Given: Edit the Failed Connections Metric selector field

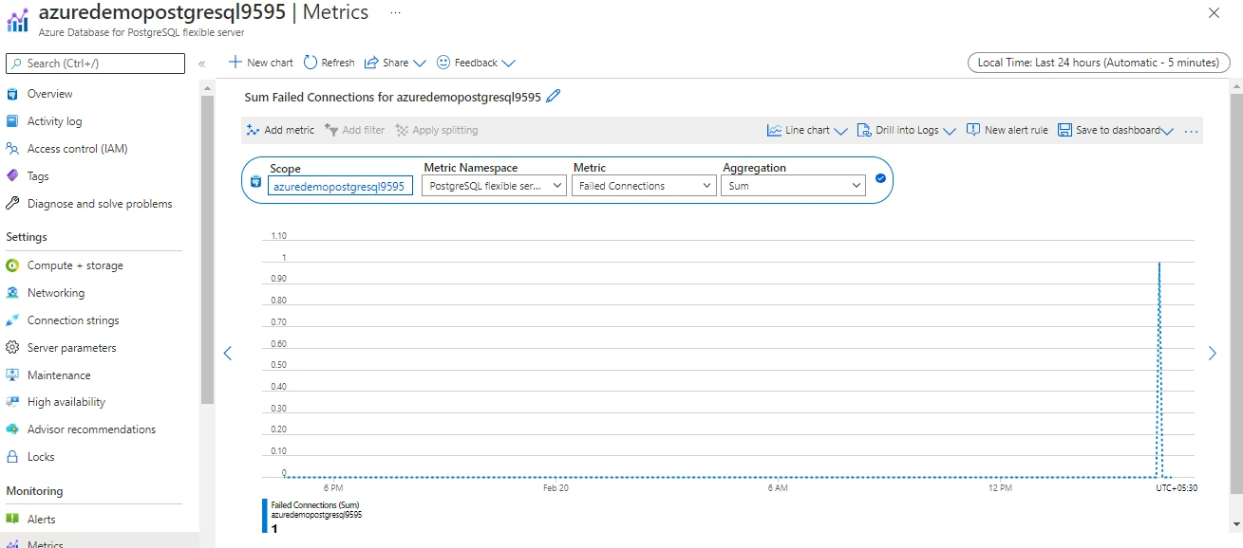Looking at the screenshot, I should pos(644,185).
